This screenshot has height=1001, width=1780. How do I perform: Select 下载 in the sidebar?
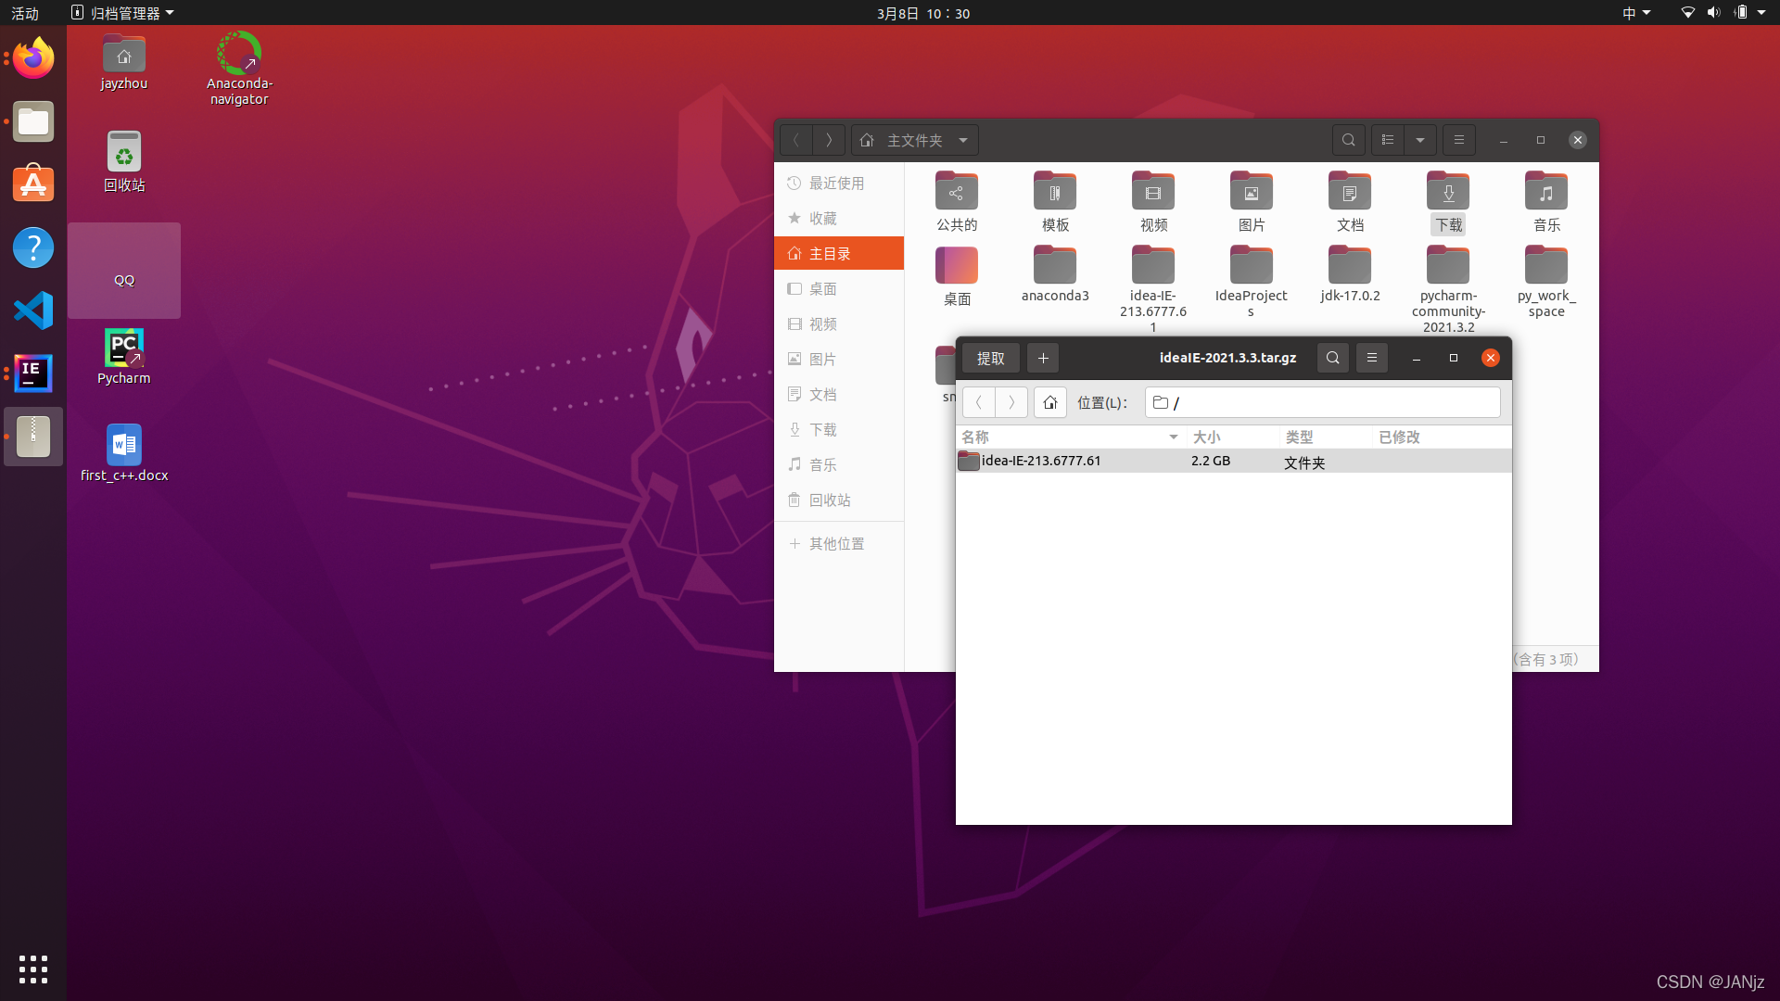[822, 429]
